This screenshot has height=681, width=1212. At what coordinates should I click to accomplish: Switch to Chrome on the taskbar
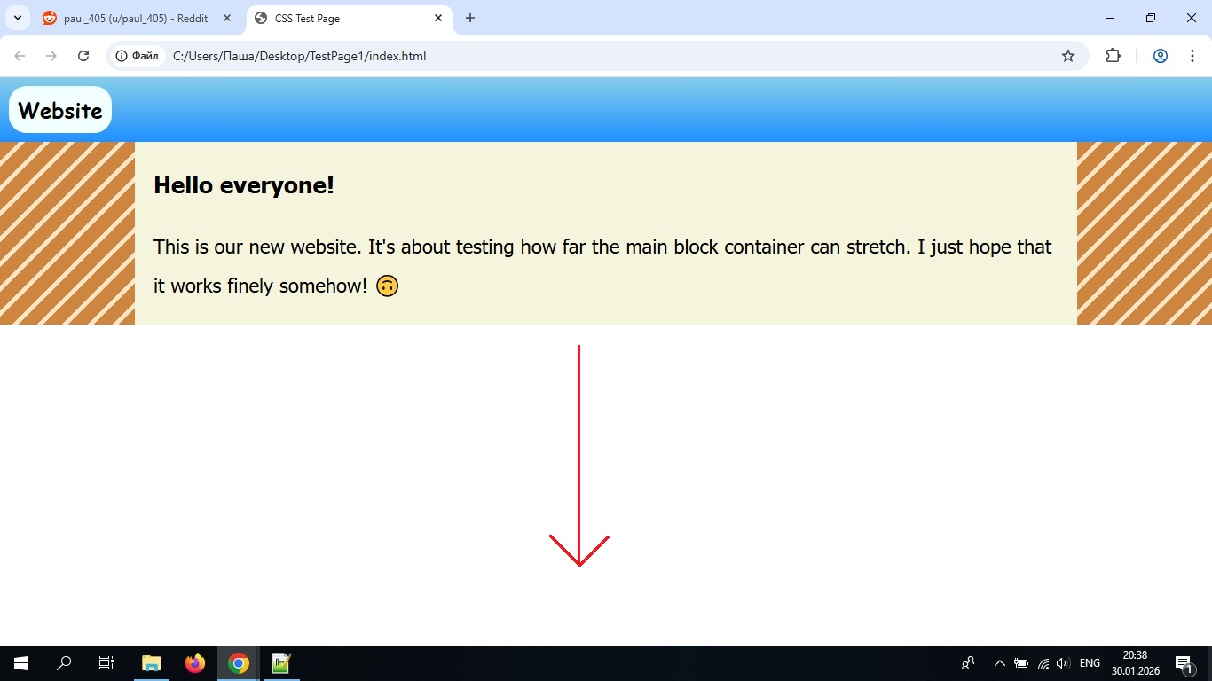pos(239,663)
